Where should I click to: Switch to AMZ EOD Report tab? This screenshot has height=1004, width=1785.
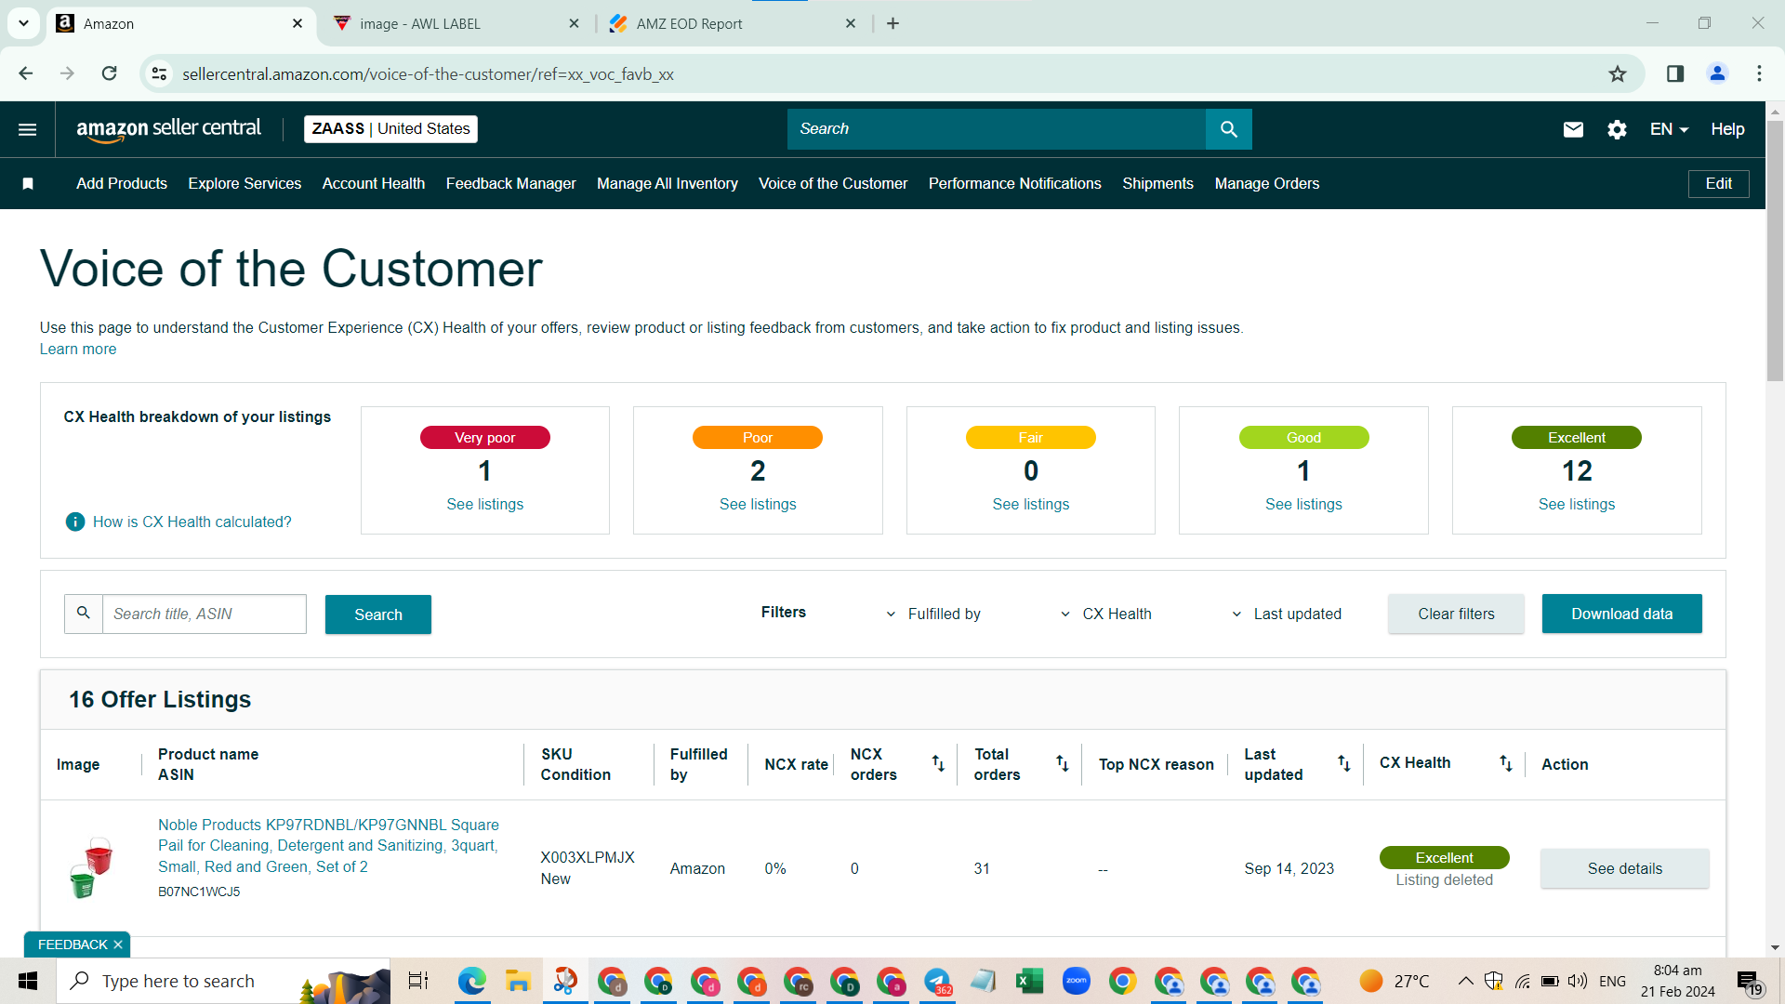pyautogui.click(x=733, y=23)
